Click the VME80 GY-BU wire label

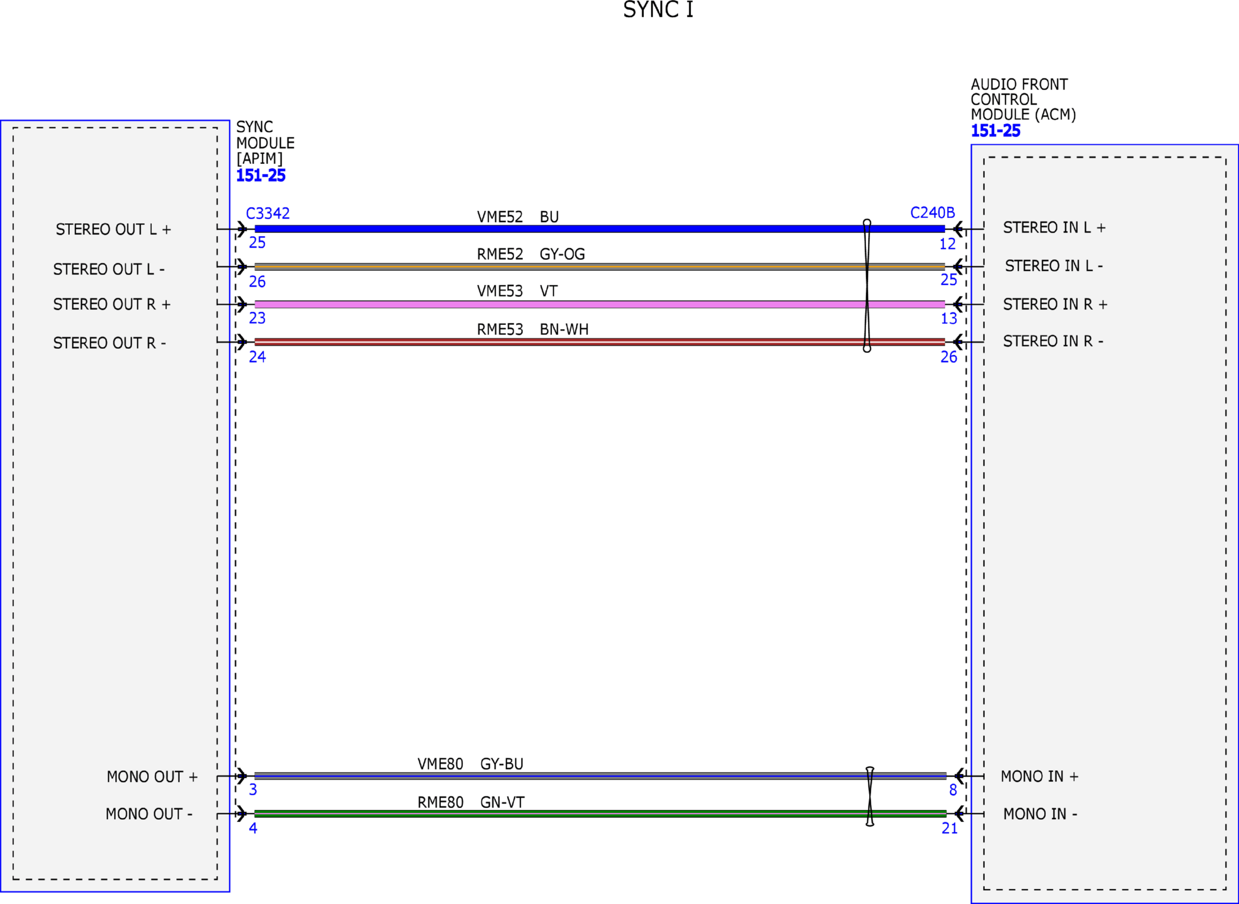point(470,764)
